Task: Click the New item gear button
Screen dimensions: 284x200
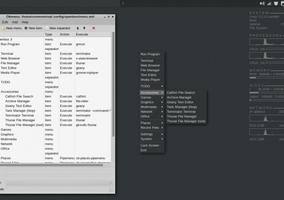Action: [33, 28]
